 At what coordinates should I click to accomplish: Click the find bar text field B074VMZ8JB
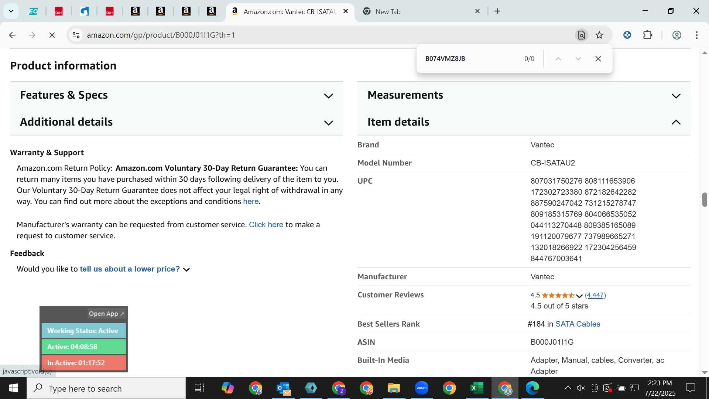tap(471, 59)
